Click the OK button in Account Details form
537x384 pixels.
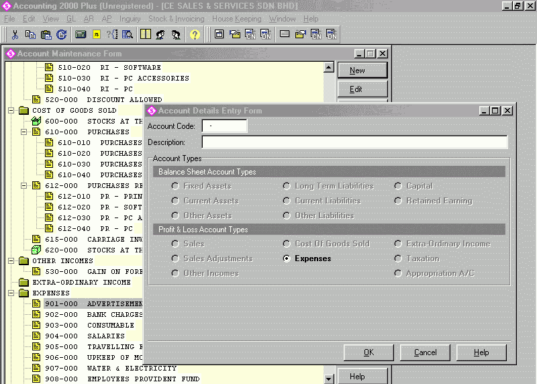[369, 352]
